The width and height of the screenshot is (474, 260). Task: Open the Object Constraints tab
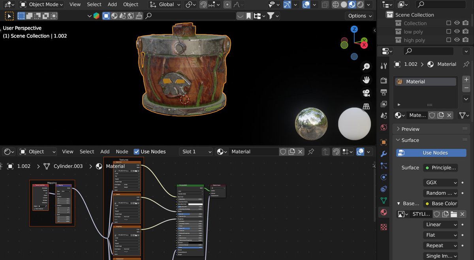coord(383,189)
